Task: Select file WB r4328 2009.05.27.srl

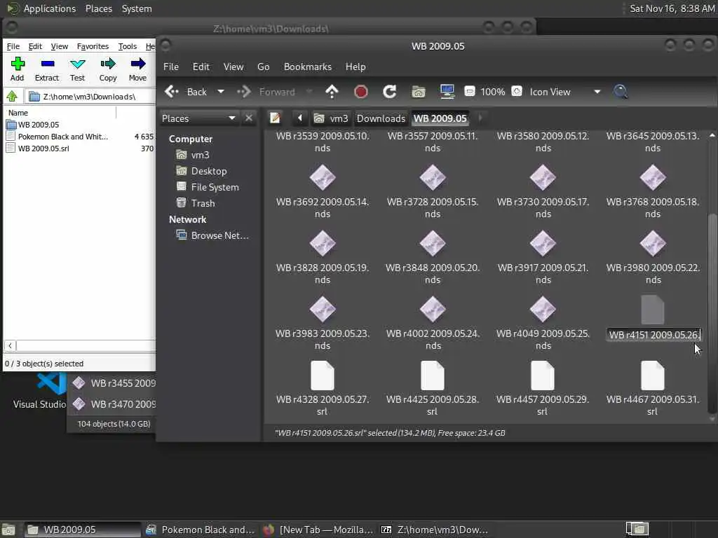Action: coord(323,389)
